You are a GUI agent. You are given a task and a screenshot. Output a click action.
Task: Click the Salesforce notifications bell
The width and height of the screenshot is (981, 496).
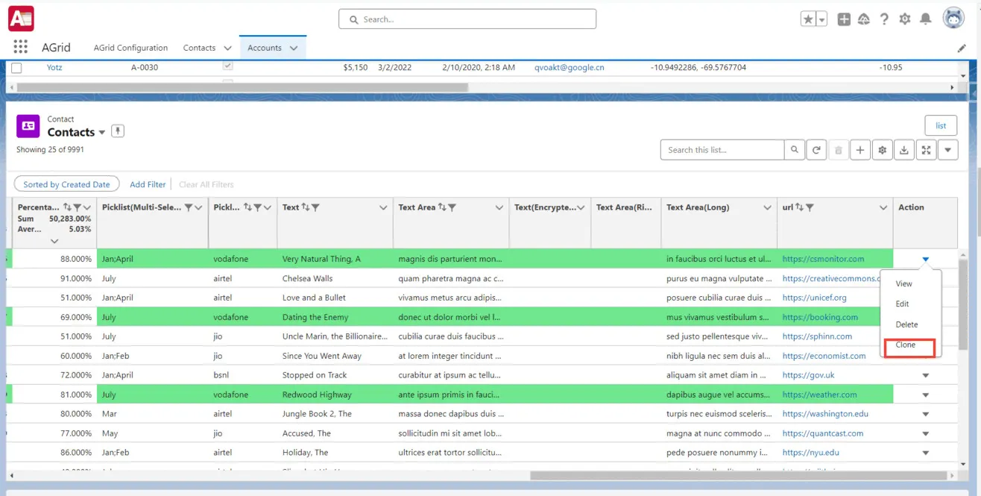(x=925, y=19)
